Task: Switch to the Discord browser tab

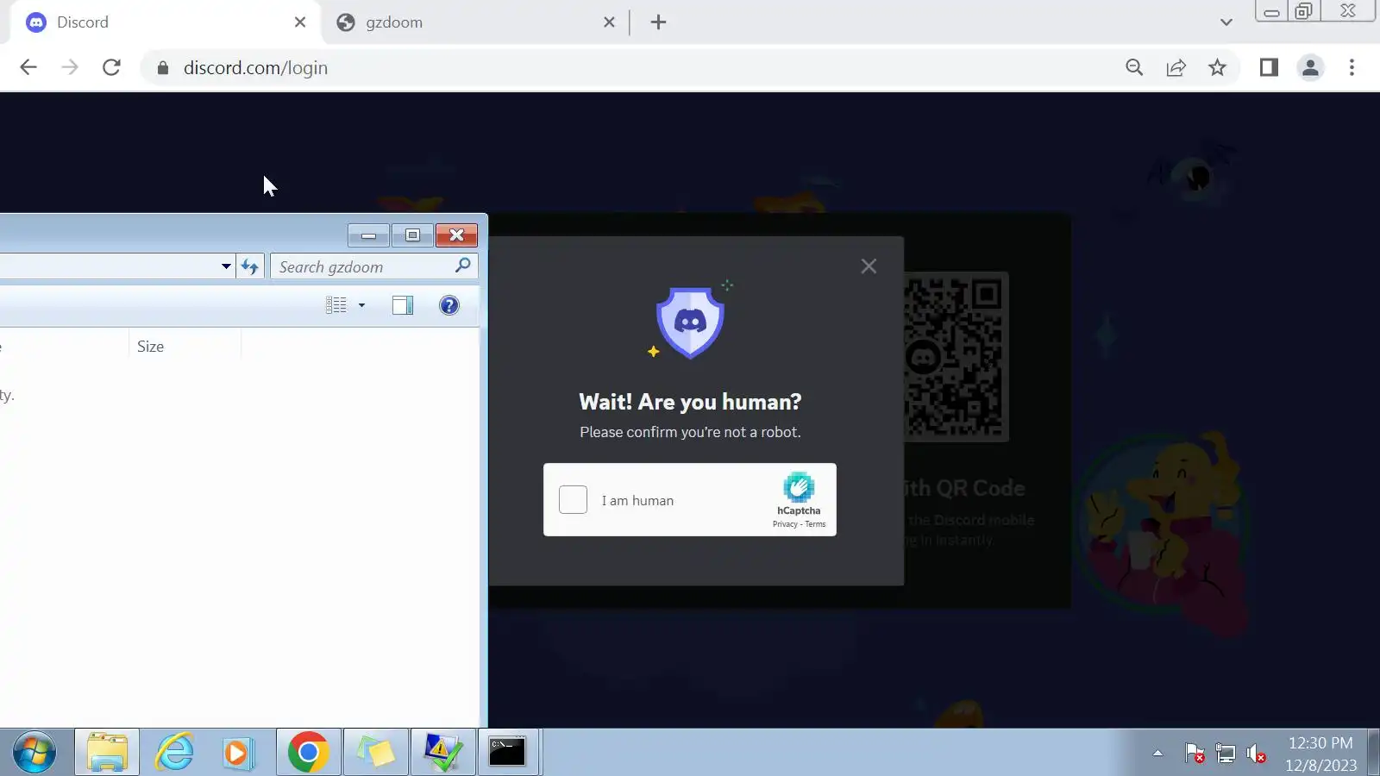Action: click(166, 22)
